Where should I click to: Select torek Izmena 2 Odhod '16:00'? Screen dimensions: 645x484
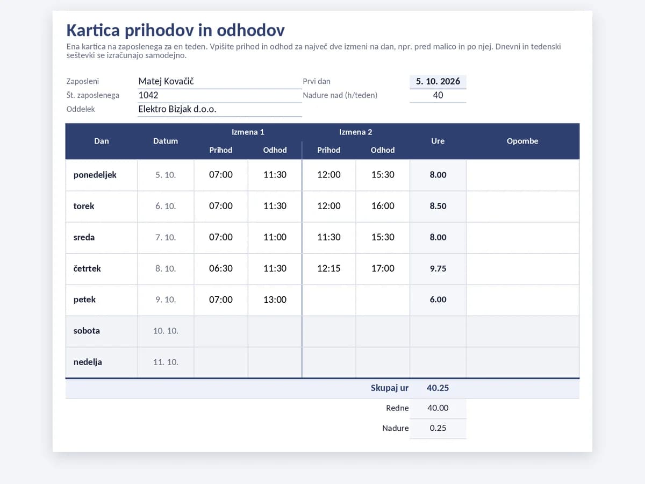pyautogui.click(x=383, y=207)
